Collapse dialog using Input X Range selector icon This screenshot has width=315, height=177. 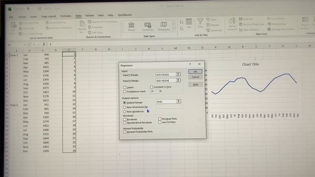(178, 81)
